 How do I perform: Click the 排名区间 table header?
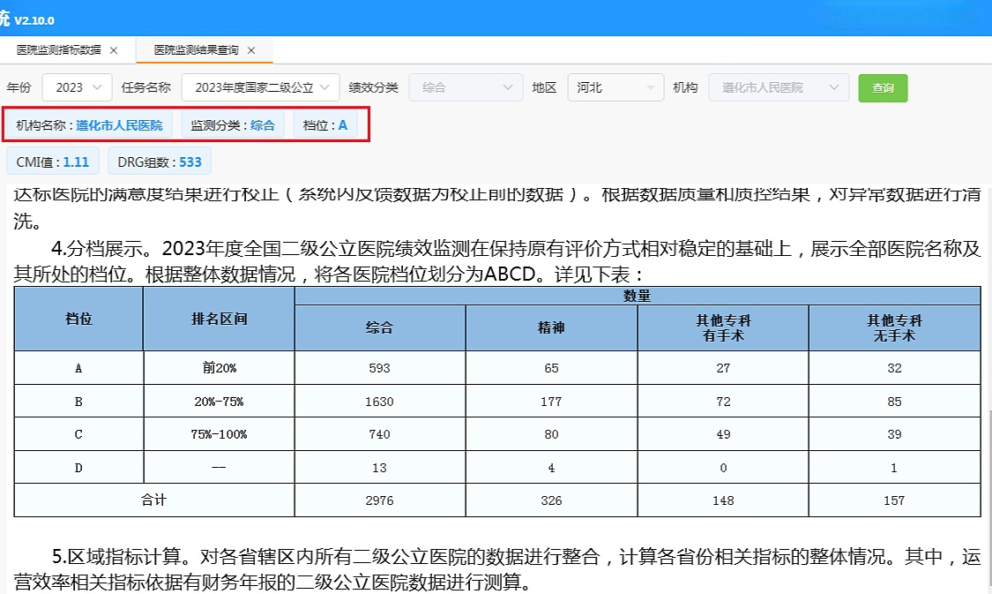point(218,319)
